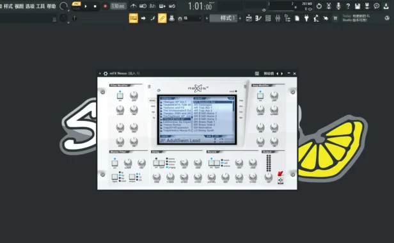This screenshot has width=394, height=243.
Task: Open the 视图 menu
Action: click(19, 6)
